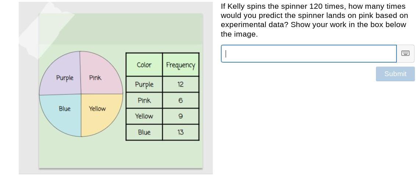The width and height of the screenshot is (416, 175).
Task: Click the question text about Kelly's spinner
Action: [314, 20]
